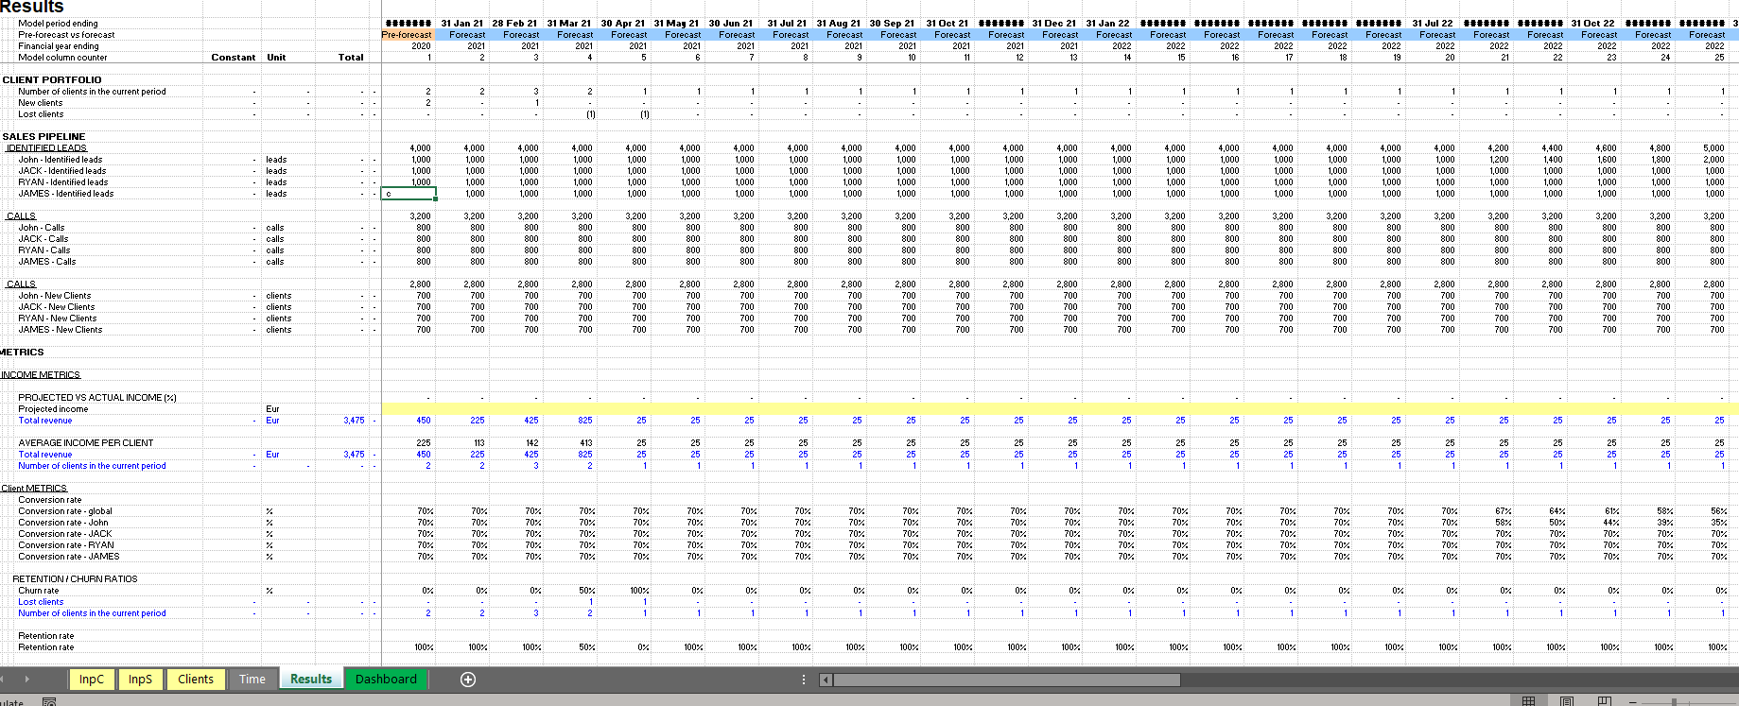The height and width of the screenshot is (706, 1739).
Task: Select the '142' average income value
Action: point(532,443)
